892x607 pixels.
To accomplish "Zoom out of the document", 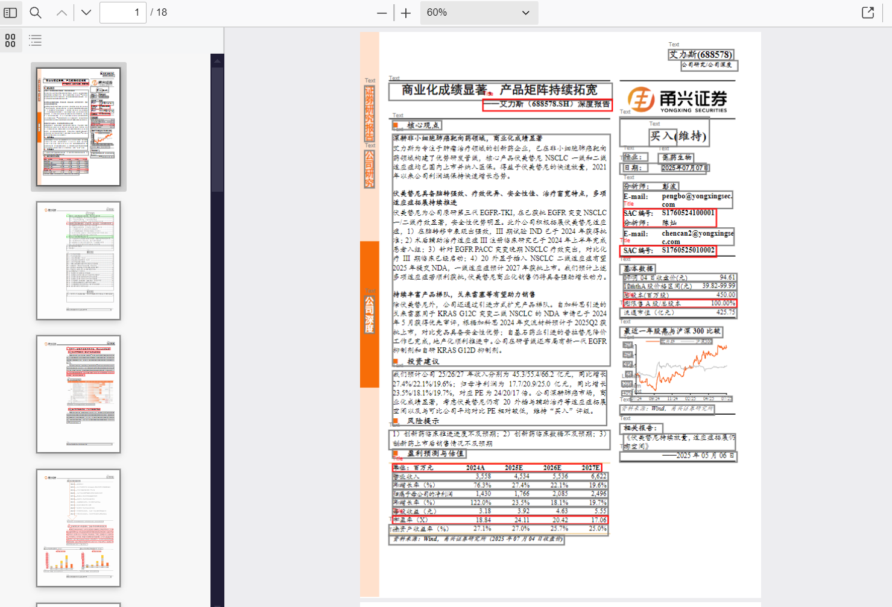I will pyautogui.click(x=382, y=12).
